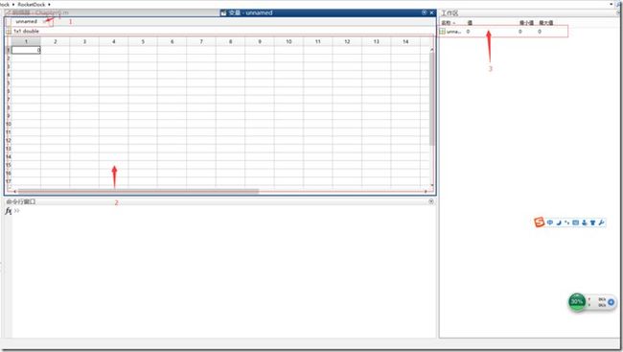Click the workspace panel title bar
Viewport: 623px width, 352px height.
point(530,13)
